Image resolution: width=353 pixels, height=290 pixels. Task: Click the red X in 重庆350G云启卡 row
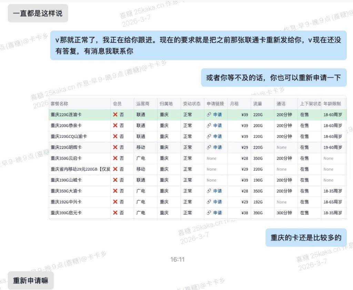(x=115, y=158)
